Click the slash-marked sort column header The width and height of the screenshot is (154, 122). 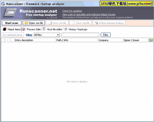[x=8, y=40]
